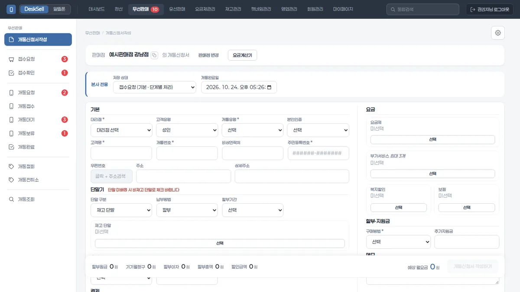Viewport: 520px width, 292px height.
Task: Open 접수확인 via its checkbox icon
Action: click(12, 73)
